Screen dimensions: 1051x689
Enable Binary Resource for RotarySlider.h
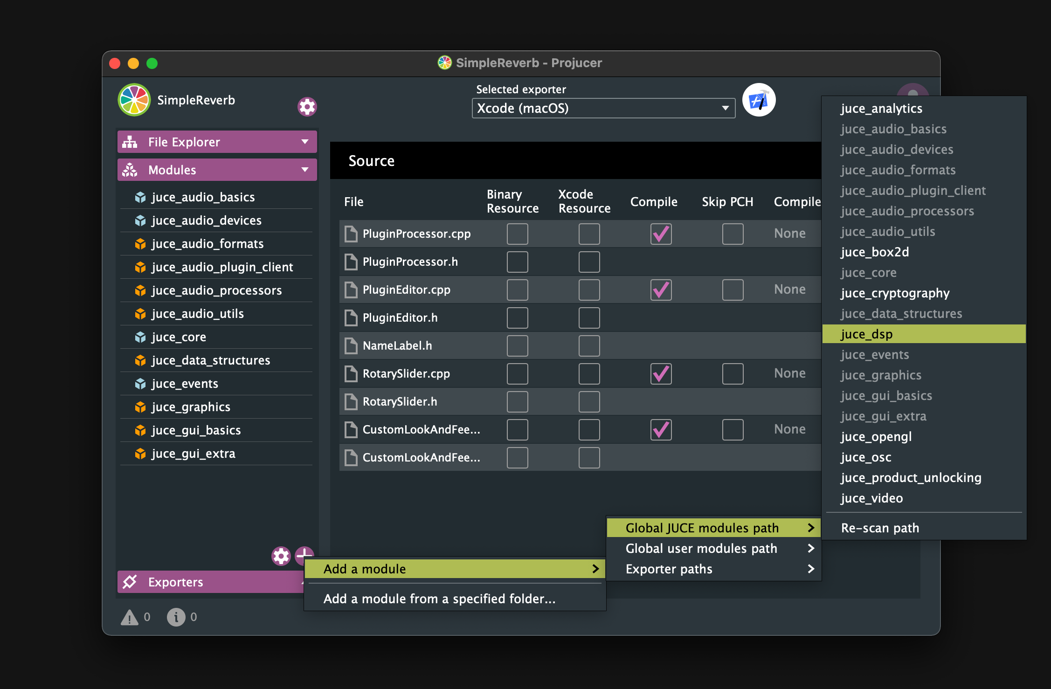(517, 401)
